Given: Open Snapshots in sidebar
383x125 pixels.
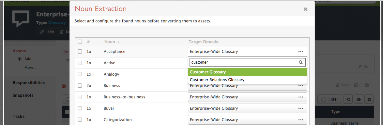Looking at the screenshot, I should click(x=23, y=95).
